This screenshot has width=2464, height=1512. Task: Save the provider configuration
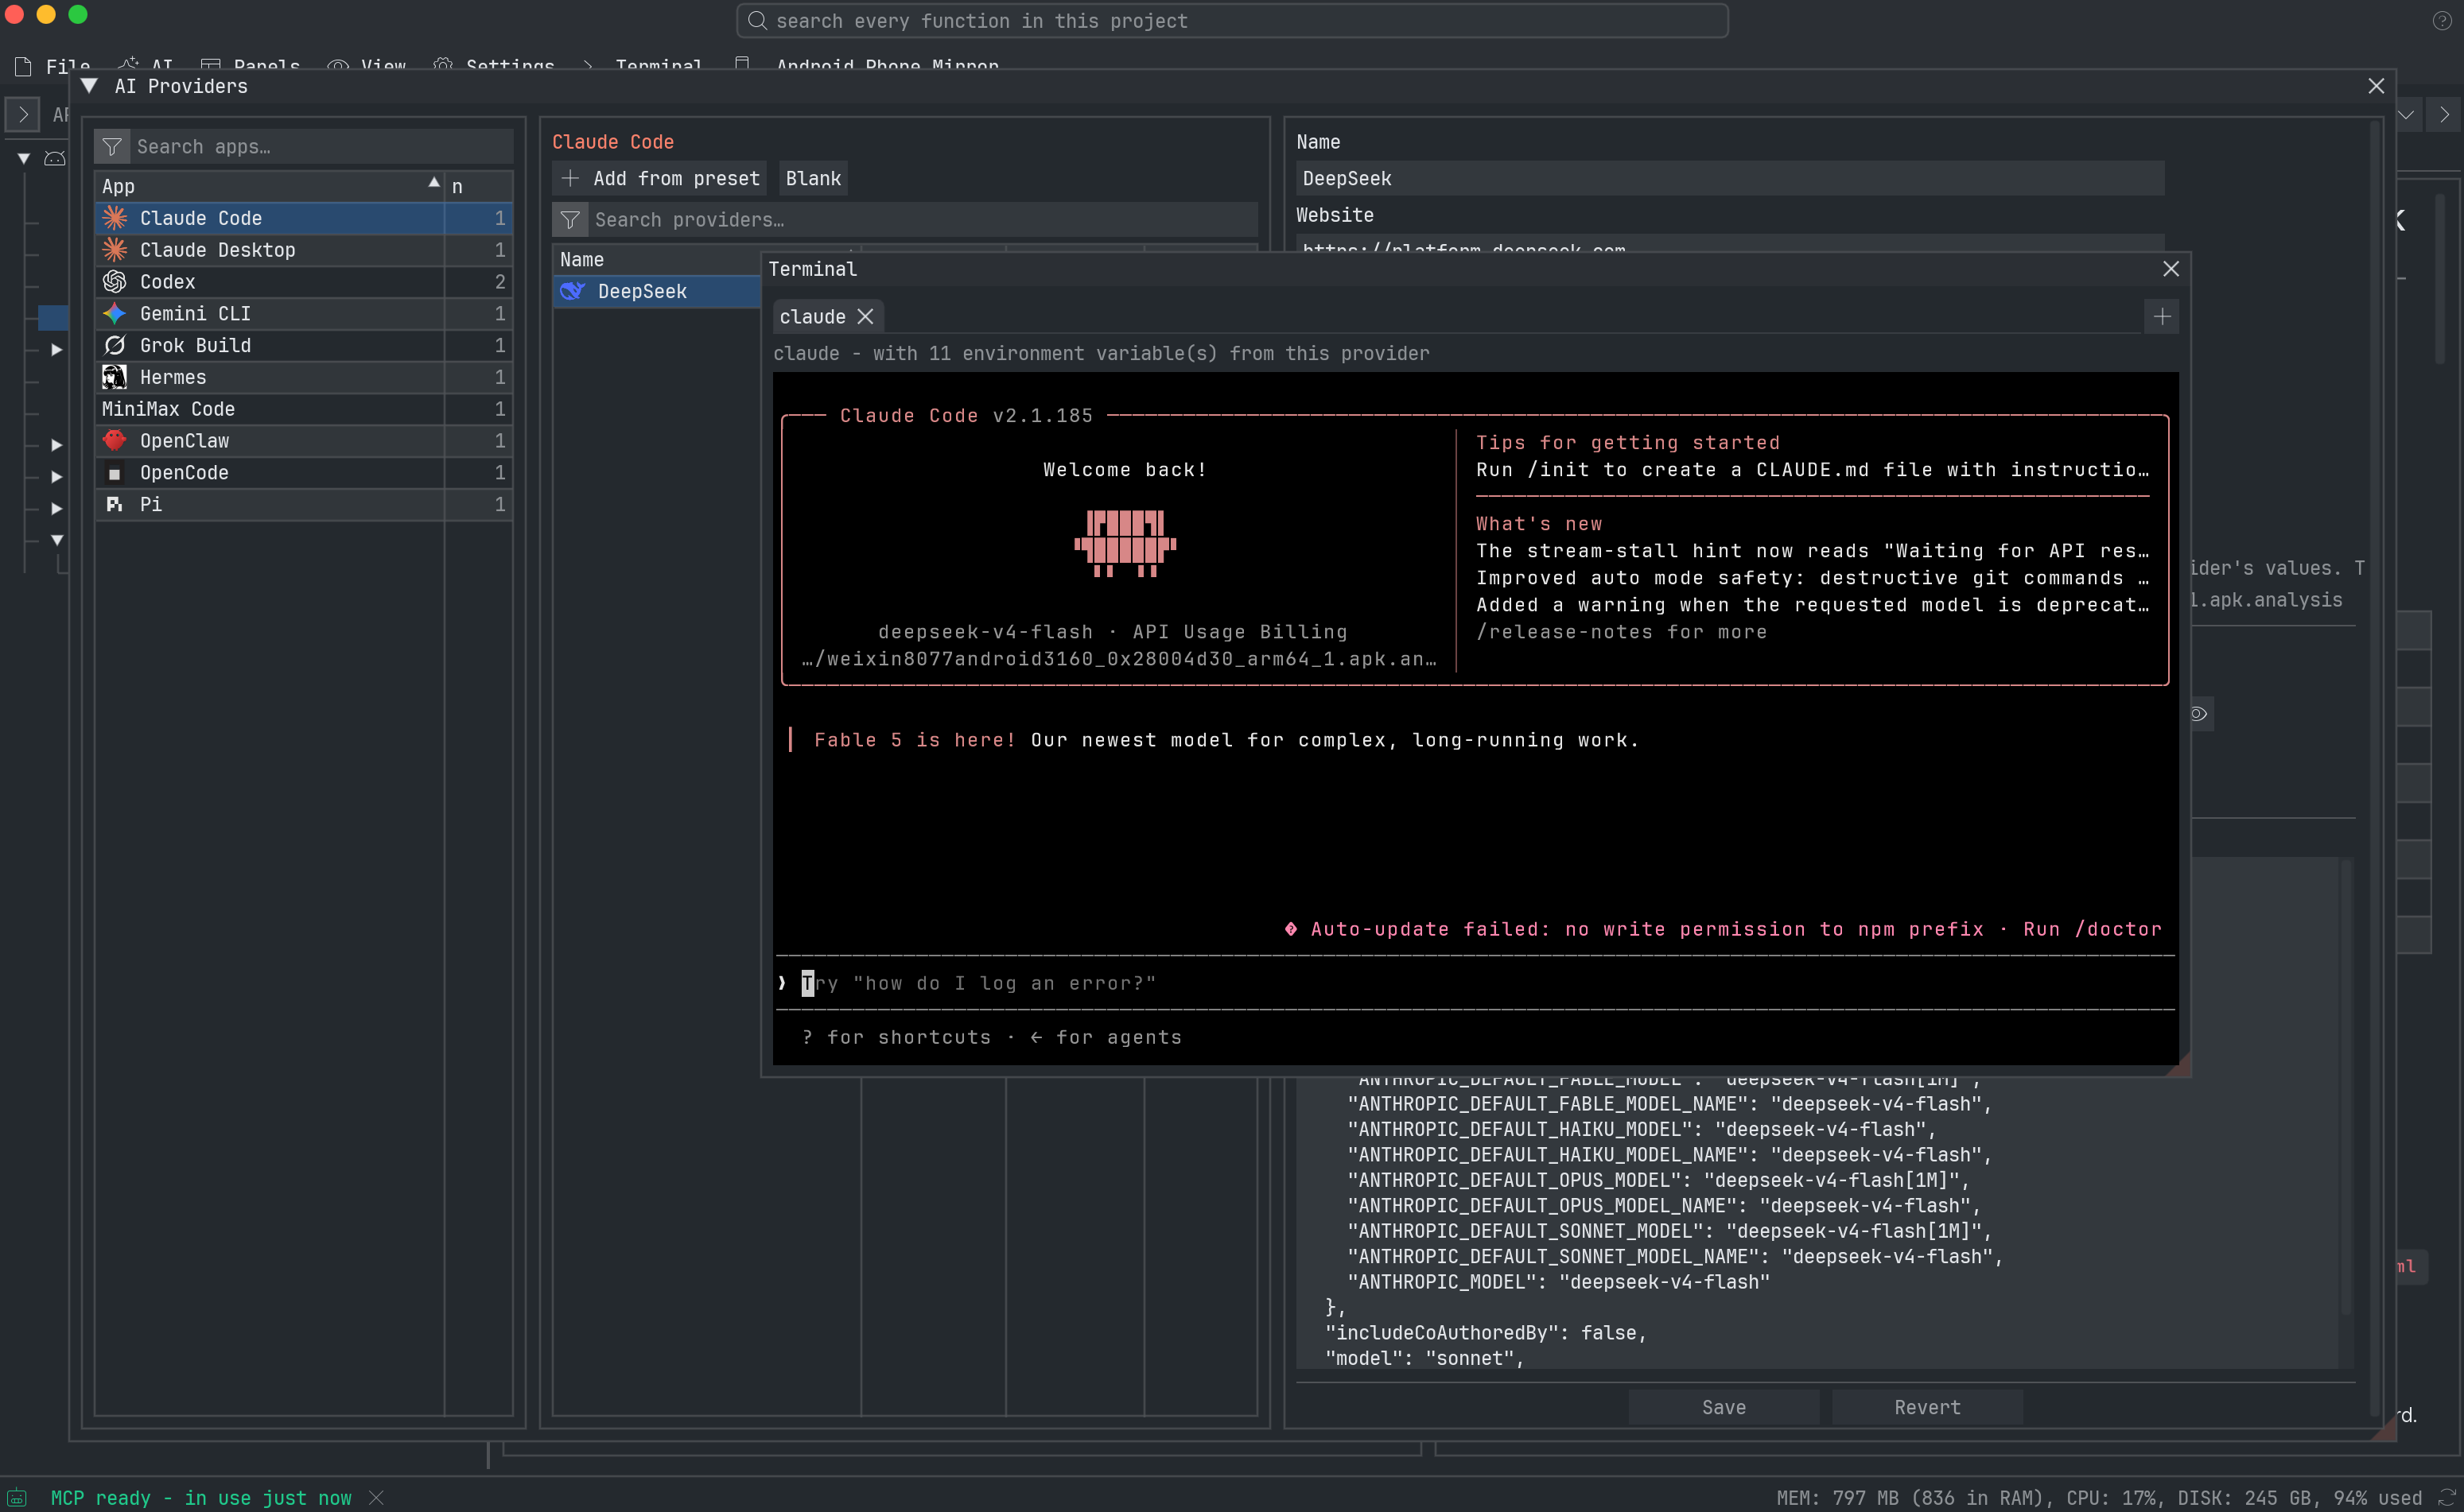pos(1724,1407)
